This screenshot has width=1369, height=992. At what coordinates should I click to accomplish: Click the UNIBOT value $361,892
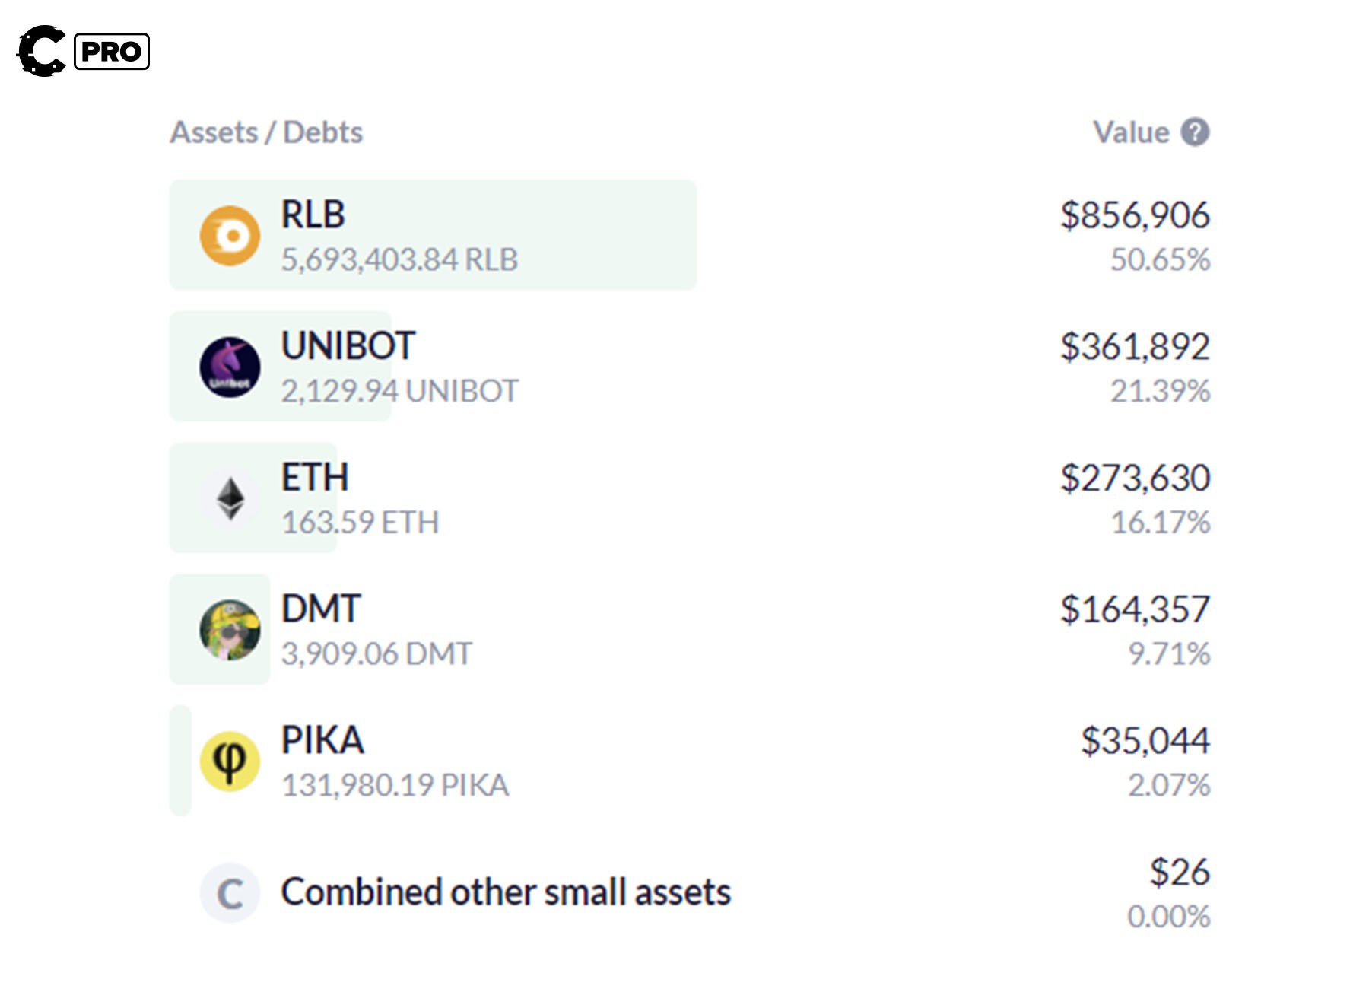point(1135,347)
